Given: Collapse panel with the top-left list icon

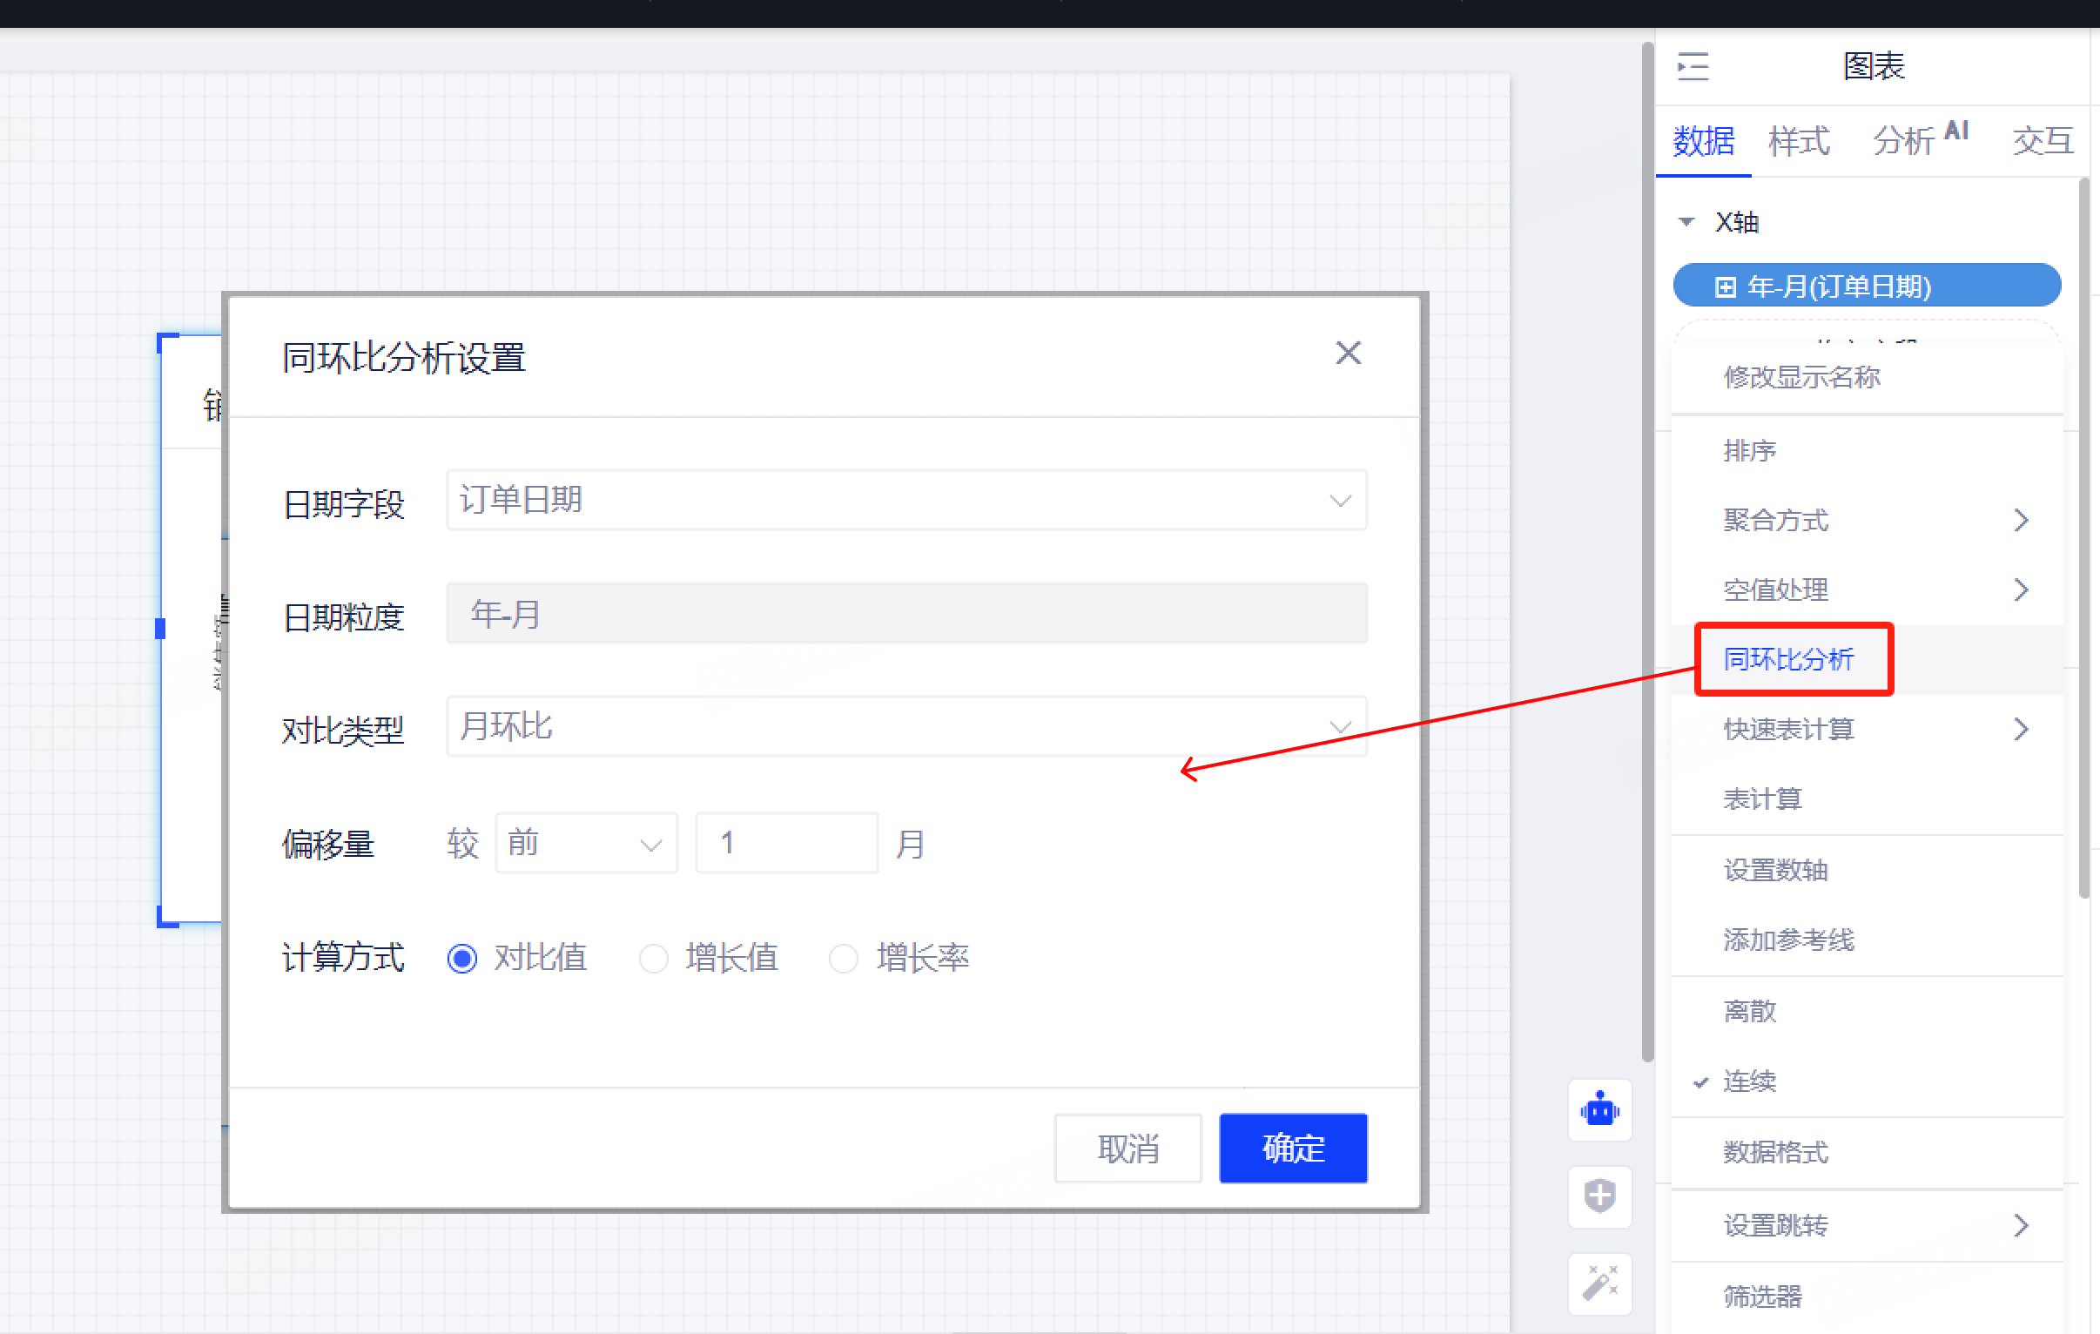Looking at the screenshot, I should 1693,66.
